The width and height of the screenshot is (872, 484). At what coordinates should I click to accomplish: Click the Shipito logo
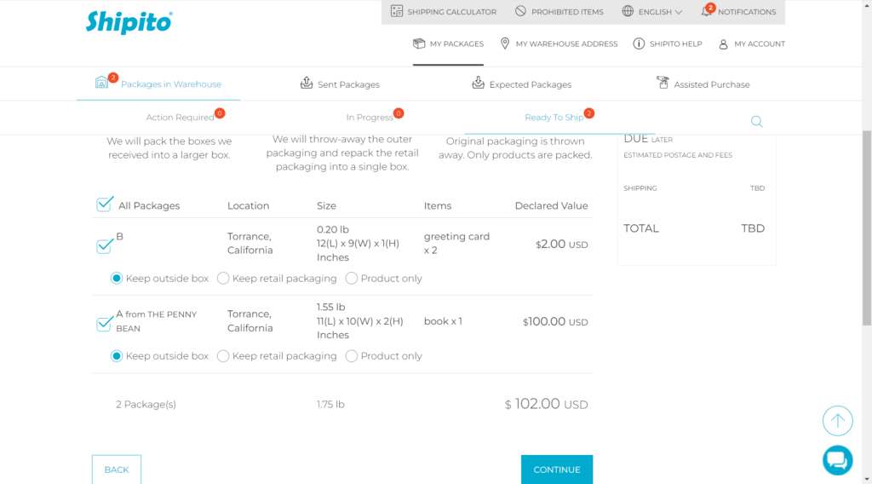point(129,22)
